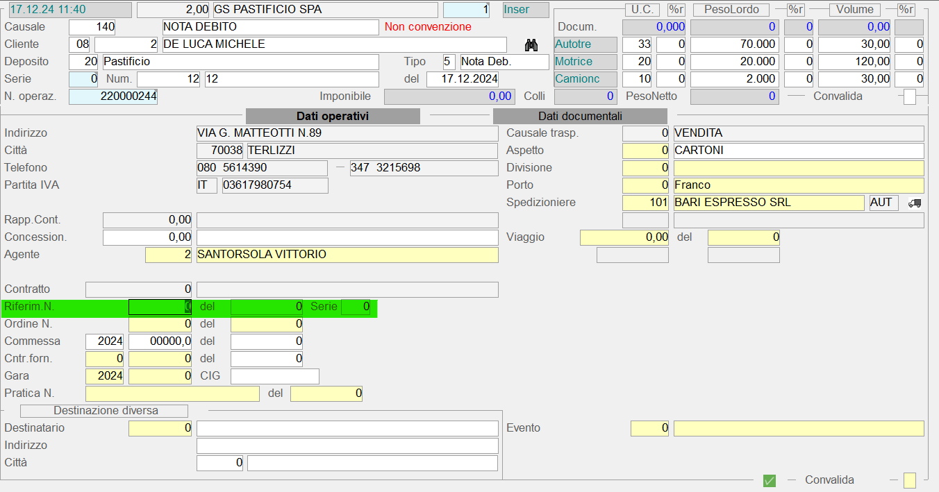
Task: Open the Dati operativi tab
Action: [333, 116]
